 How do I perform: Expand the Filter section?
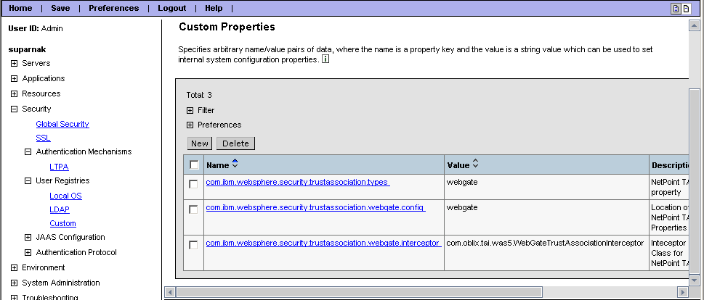(x=190, y=111)
